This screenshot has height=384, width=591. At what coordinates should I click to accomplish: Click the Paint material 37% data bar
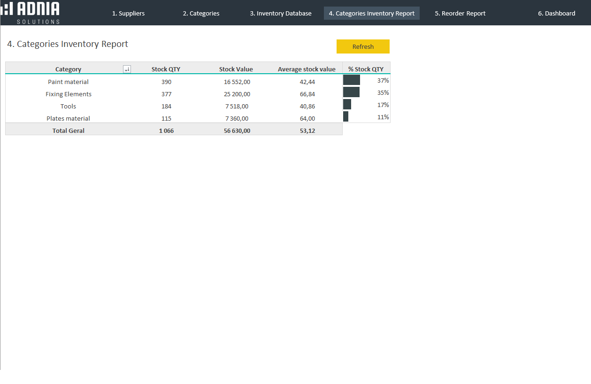[x=352, y=80]
